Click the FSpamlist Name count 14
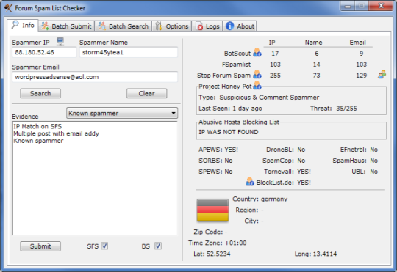Image resolution: width=397 pixels, height=272 pixels. [316, 65]
